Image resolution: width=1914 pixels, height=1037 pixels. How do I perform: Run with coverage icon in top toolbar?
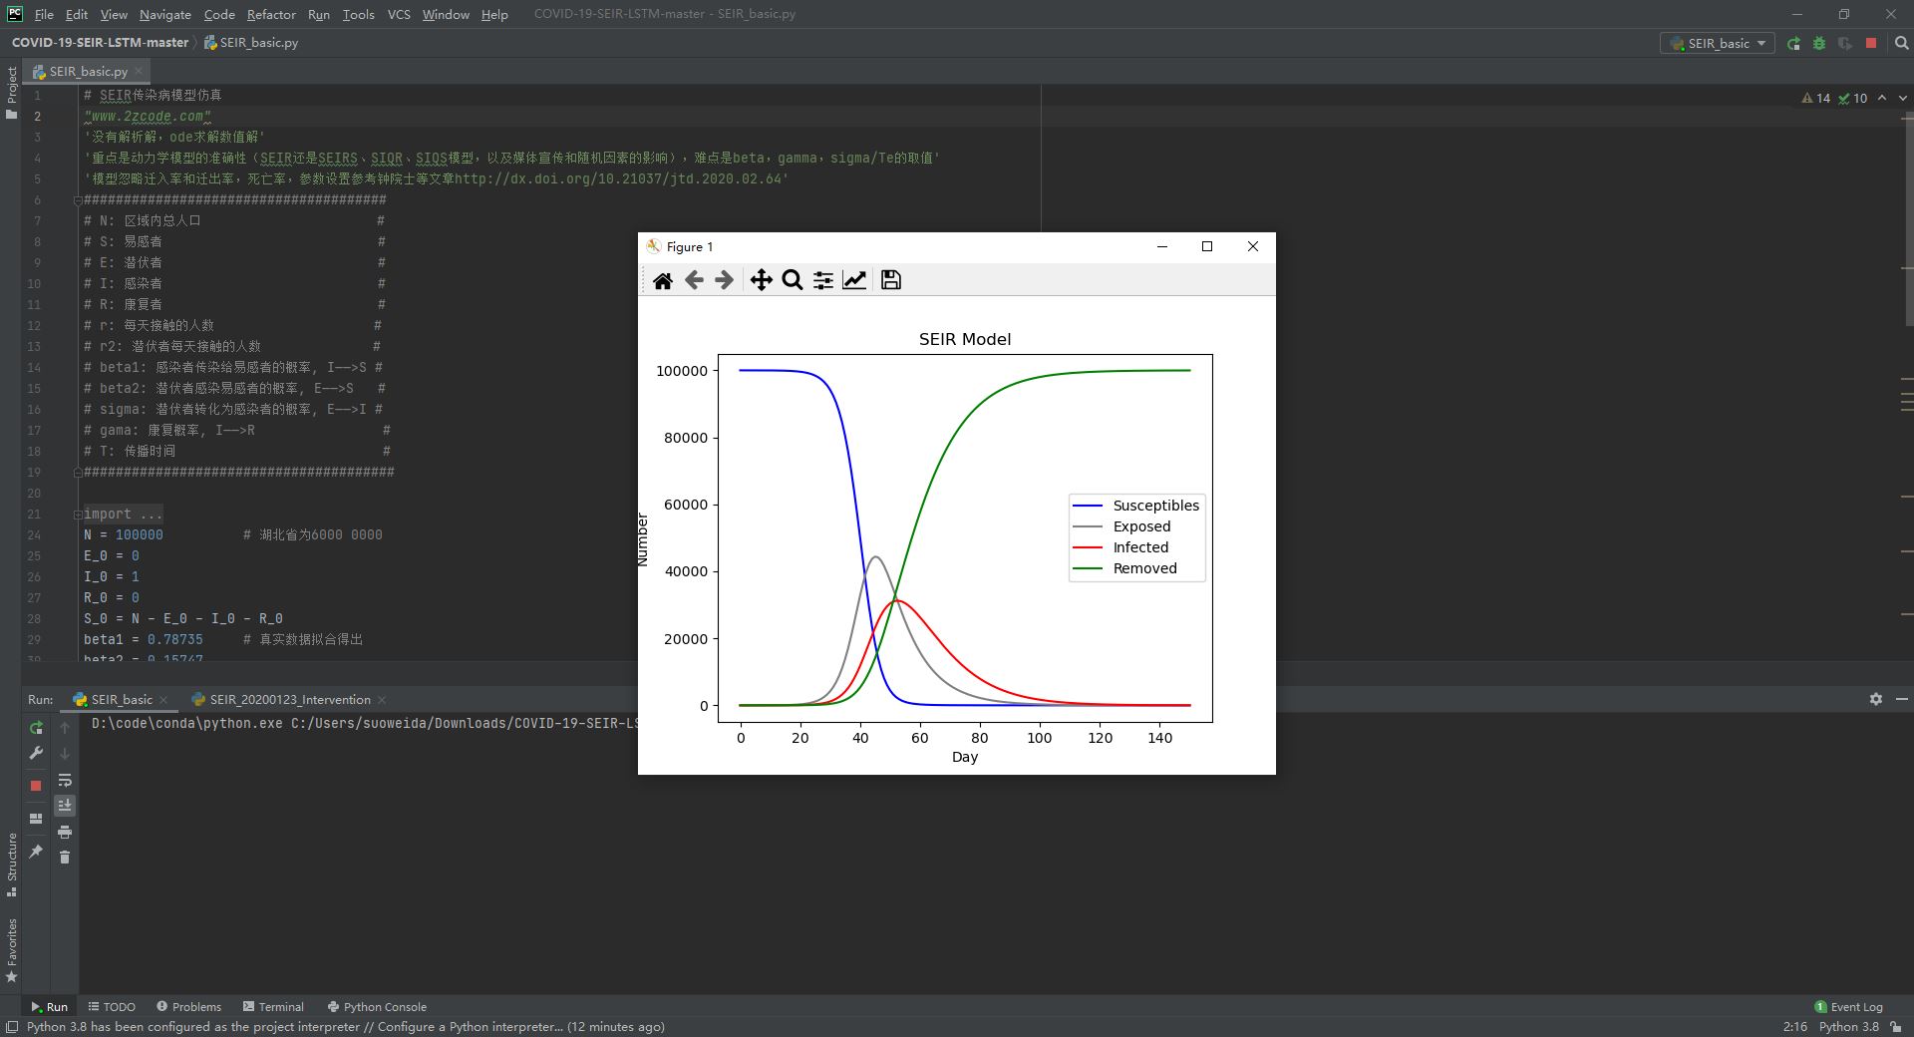point(1845,44)
